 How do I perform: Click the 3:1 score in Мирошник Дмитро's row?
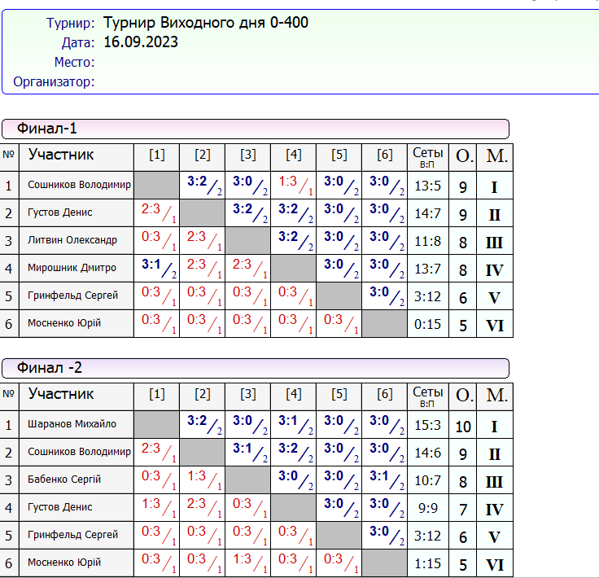[x=151, y=264]
